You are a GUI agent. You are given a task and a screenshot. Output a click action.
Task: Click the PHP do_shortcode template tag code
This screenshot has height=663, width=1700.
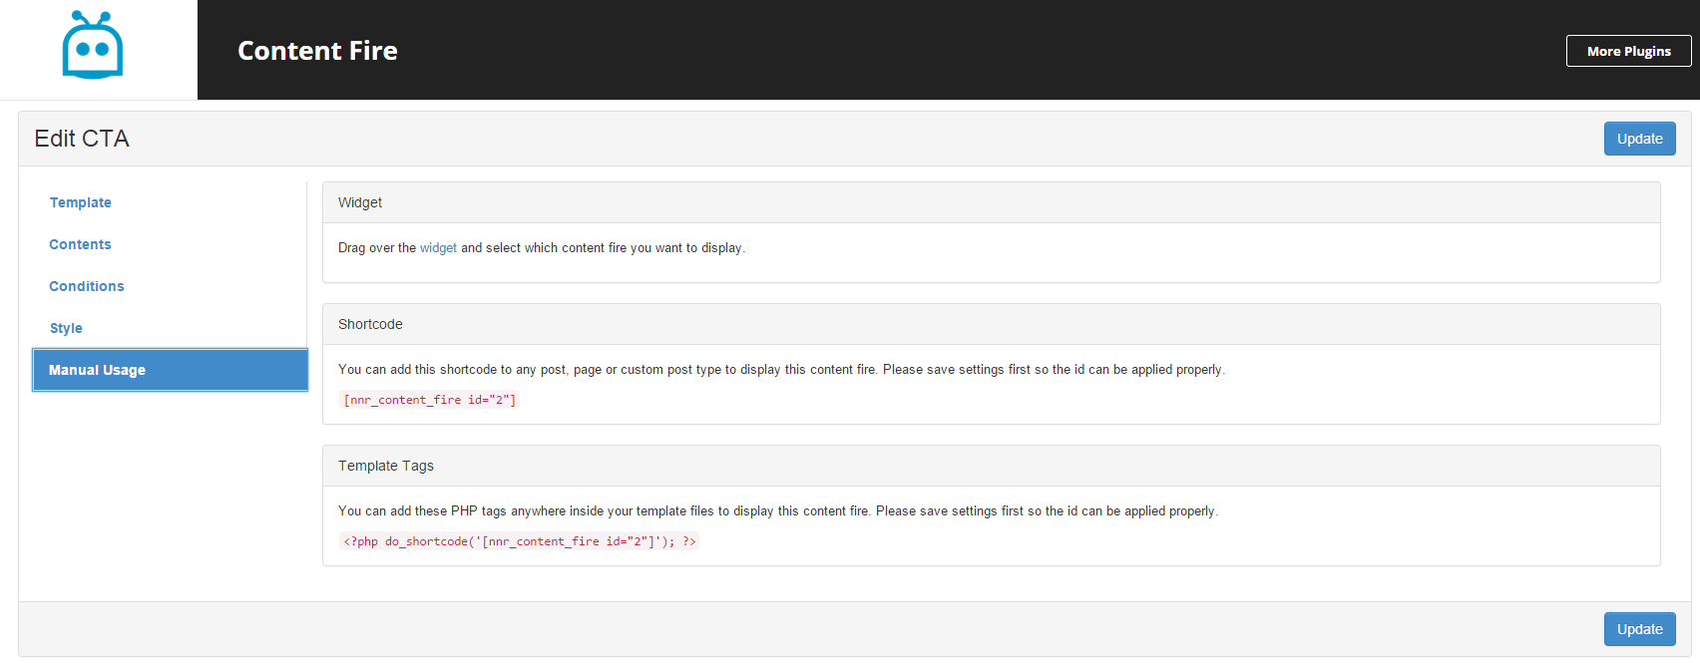519,541
